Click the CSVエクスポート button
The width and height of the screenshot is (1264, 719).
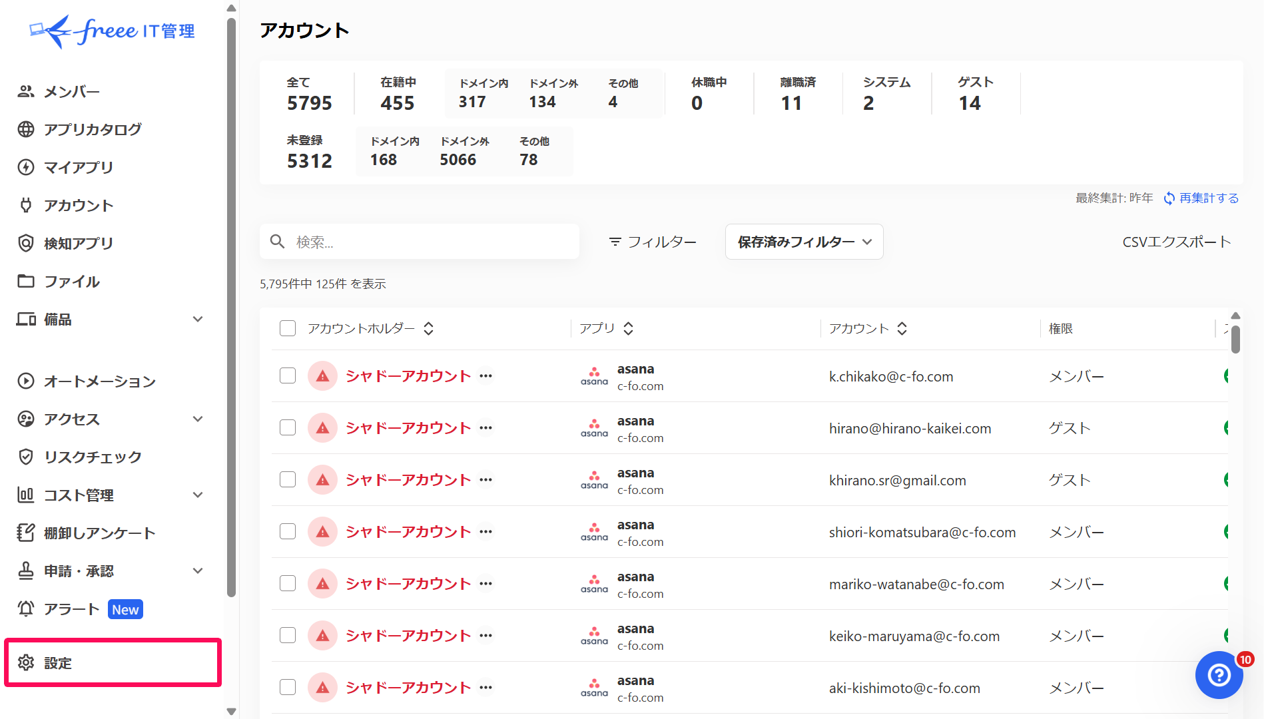tap(1176, 242)
